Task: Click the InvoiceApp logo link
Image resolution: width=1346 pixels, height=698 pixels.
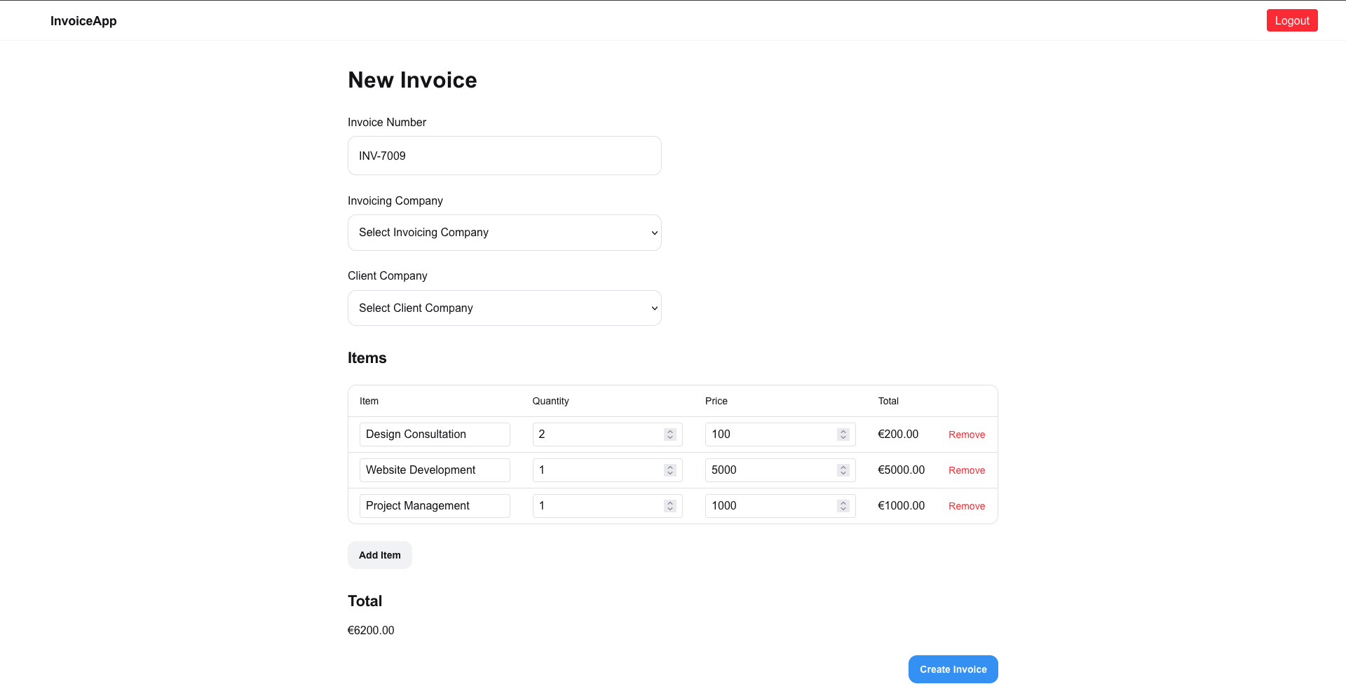Action: [x=83, y=21]
